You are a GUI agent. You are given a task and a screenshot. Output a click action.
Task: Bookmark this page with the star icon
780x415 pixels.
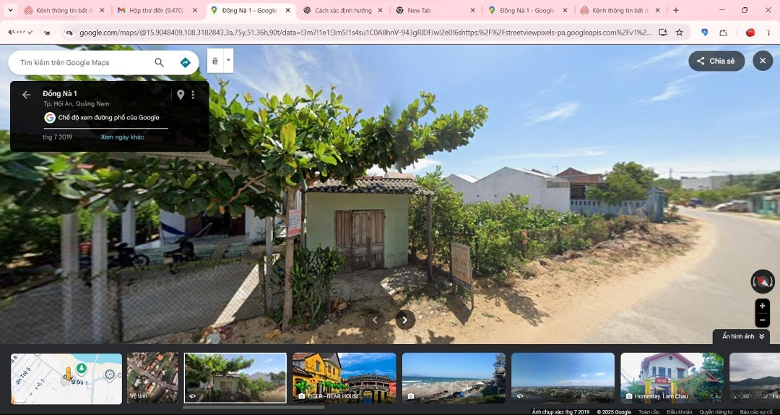pyautogui.click(x=680, y=33)
